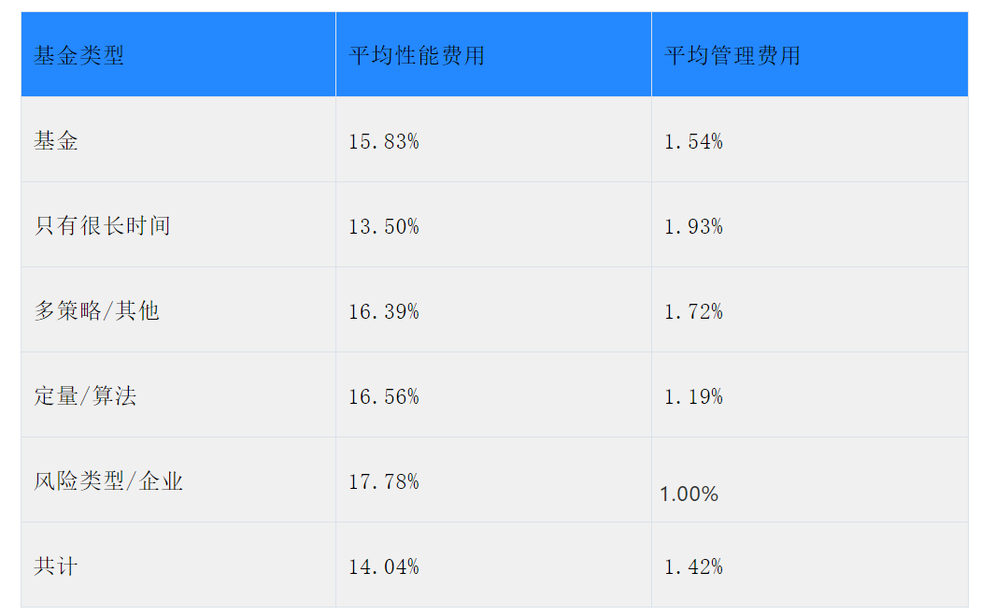Click the 1.00% management fee value
Screen dimensions: 995x616
click(x=689, y=494)
